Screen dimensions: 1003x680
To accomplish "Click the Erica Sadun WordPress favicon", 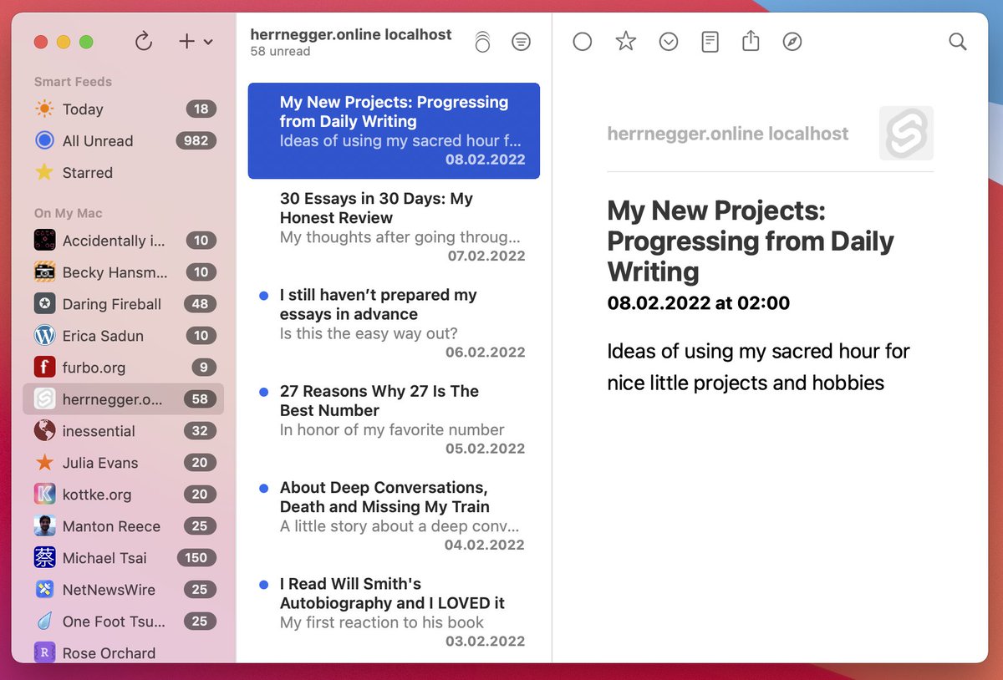I will [x=44, y=336].
